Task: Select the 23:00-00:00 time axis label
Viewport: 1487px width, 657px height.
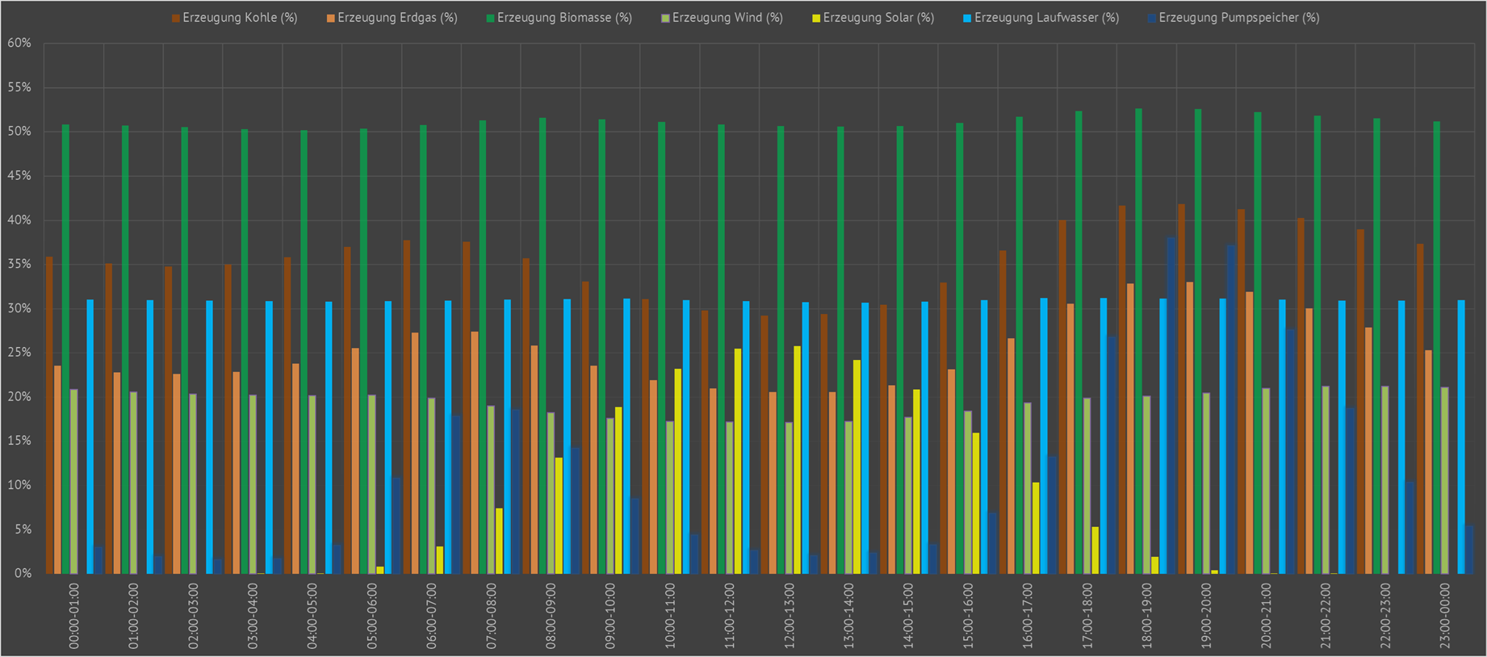Action: click(x=1445, y=616)
